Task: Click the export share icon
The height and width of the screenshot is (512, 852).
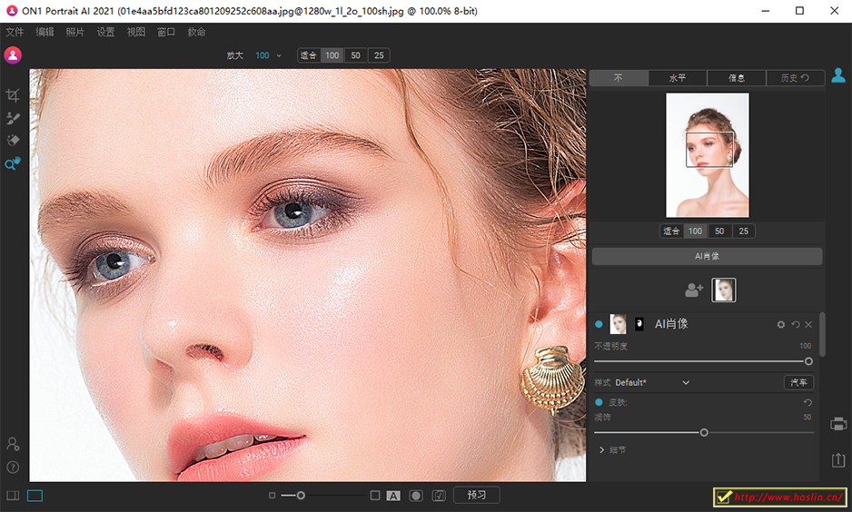Action: click(838, 461)
